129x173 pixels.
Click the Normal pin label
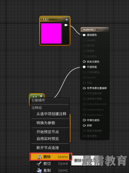click(x=91, y=77)
